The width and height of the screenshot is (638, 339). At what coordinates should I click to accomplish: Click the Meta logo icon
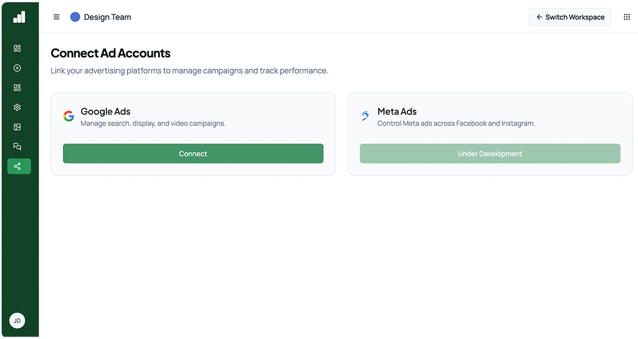[366, 116]
